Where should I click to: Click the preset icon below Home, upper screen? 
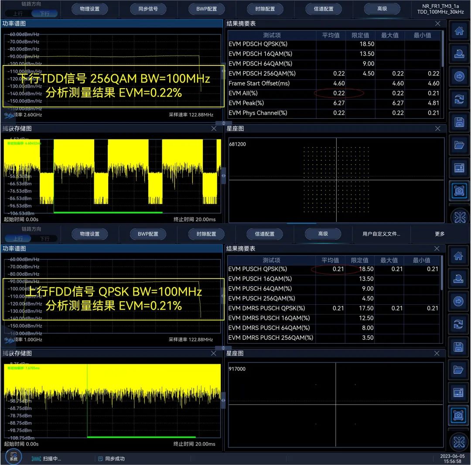point(459,54)
